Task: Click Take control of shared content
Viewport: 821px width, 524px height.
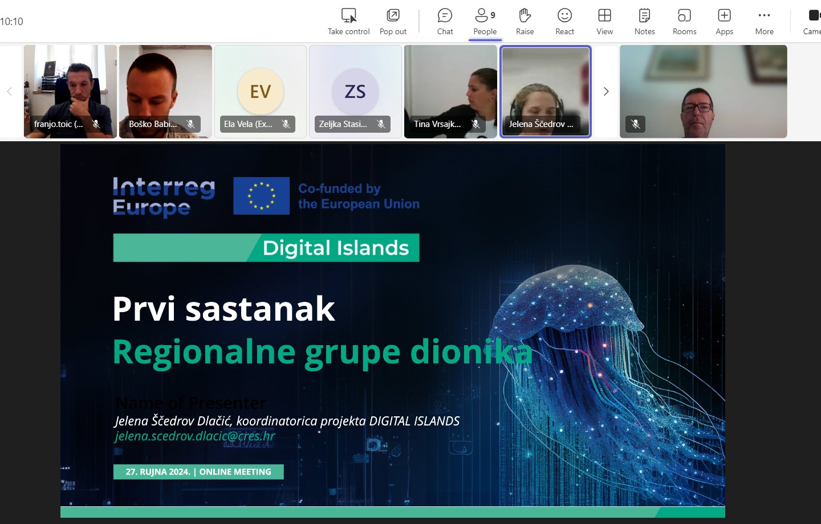Action: tap(348, 22)
